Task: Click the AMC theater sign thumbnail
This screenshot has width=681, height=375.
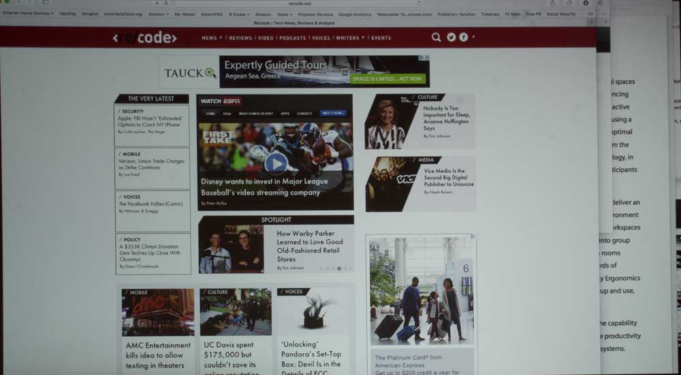Action: (x=158, y=312)
